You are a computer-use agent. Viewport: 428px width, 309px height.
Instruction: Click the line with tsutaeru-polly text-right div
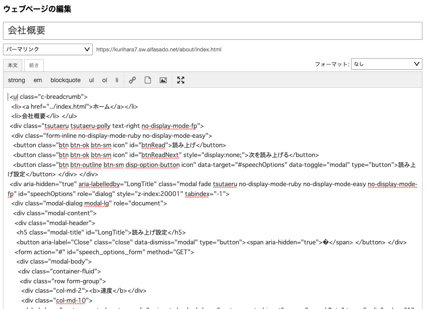[107, 126]
